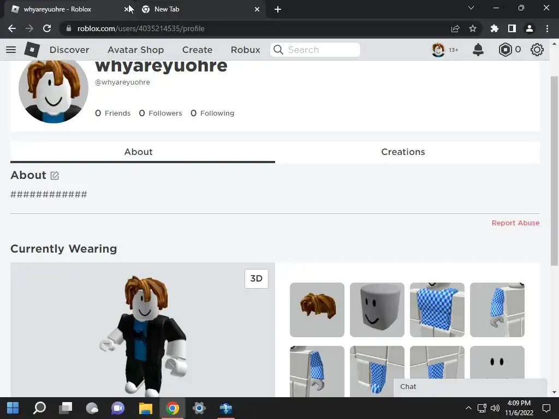Click the Report Abuse link
559x419 pixels.
click(x=515, y=223)
